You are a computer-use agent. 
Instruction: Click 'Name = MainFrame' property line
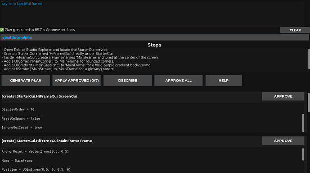[17, 160]
